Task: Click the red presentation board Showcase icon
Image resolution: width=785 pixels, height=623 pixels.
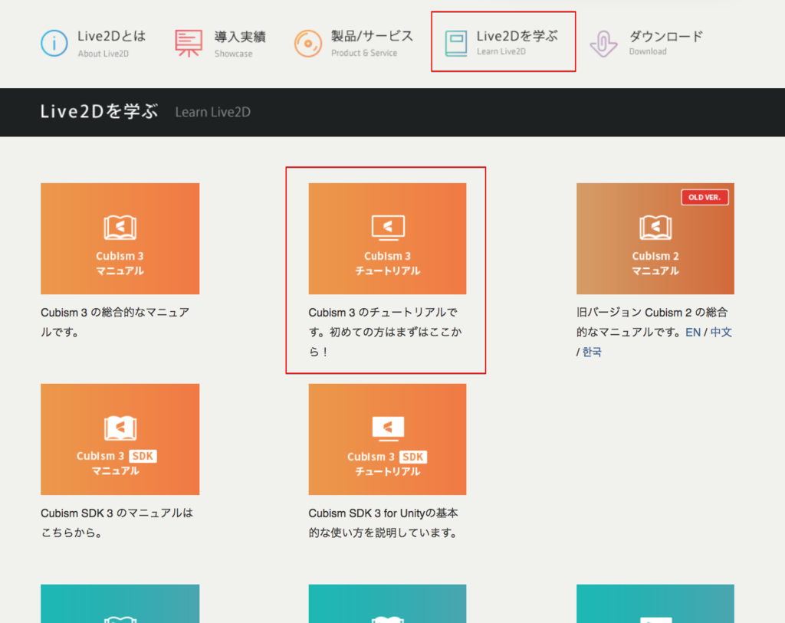Action: point(189,43)
